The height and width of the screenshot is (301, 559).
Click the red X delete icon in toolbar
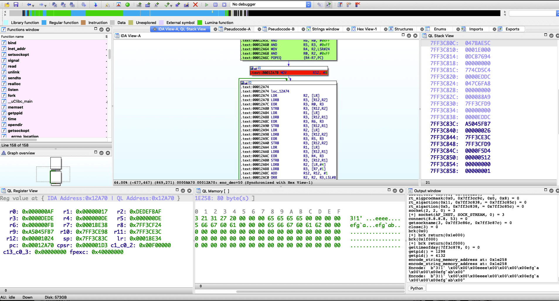(195, 4)
